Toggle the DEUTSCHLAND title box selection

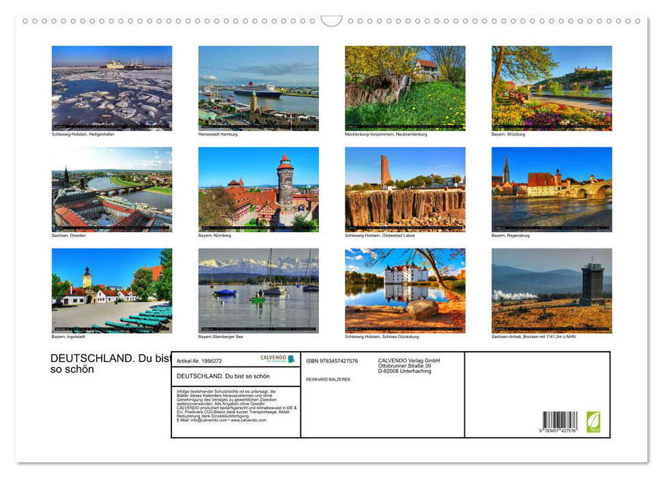[x=218, y=376]
